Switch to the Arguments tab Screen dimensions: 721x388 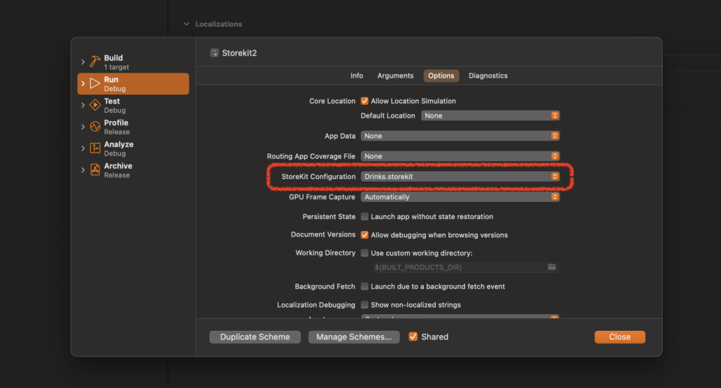click(395, 75)
